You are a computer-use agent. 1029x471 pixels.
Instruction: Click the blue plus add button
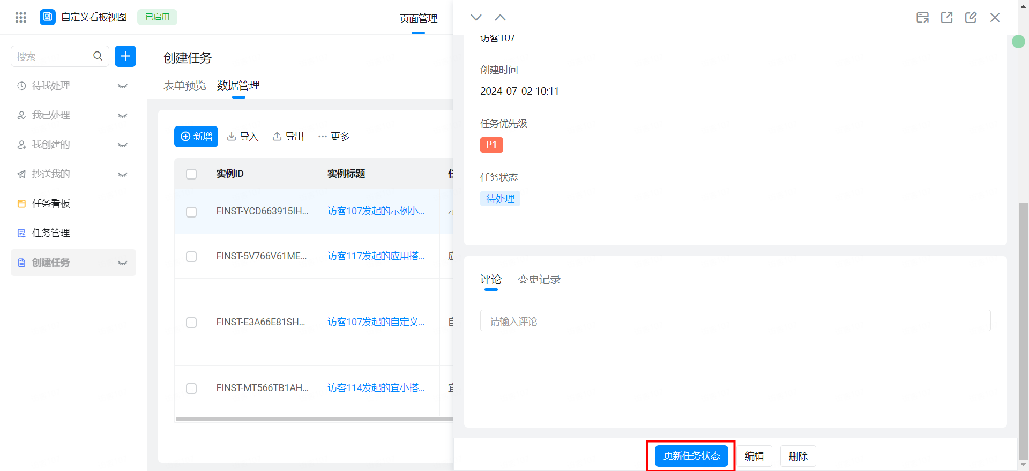[x=125, y=56]
